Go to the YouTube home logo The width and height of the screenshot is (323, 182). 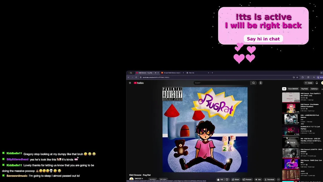[x=139, y=83]
